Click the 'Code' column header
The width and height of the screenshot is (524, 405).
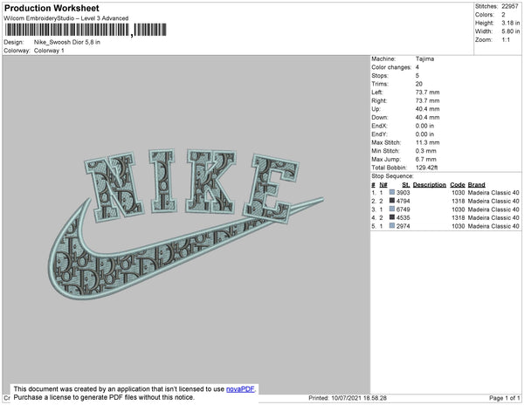pyautogui.click(x=457, y=185)
